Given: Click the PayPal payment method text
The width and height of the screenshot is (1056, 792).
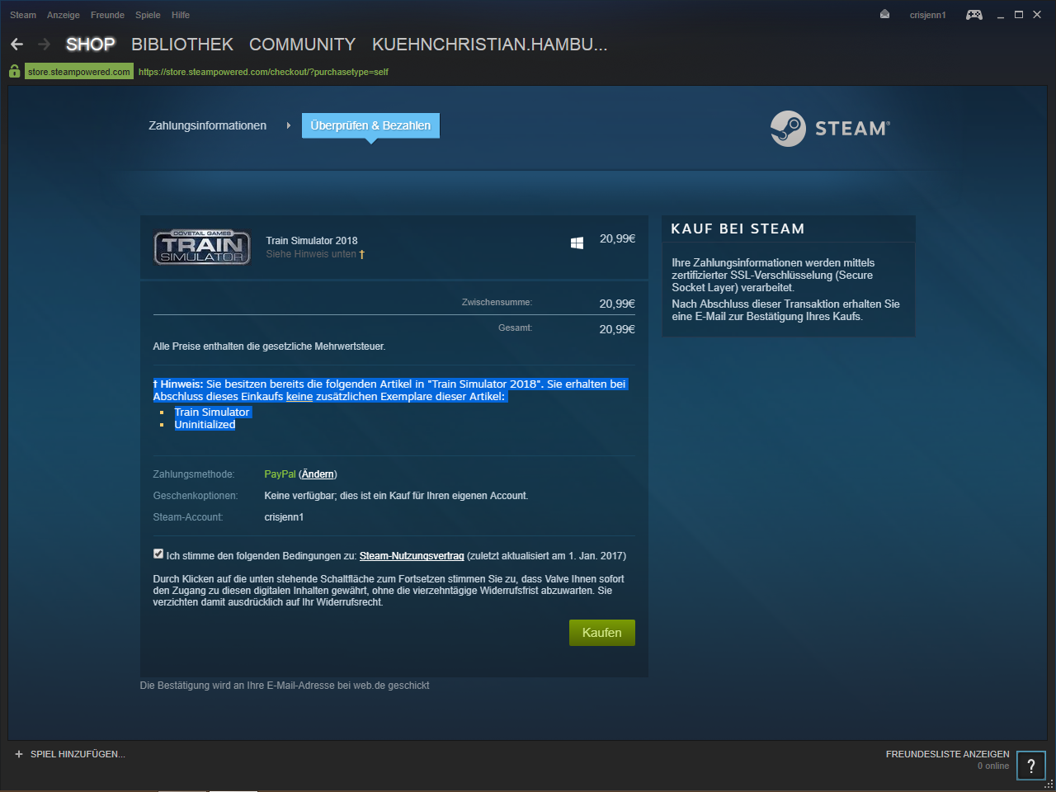Looking at the screenshot, I should point(280,474).
